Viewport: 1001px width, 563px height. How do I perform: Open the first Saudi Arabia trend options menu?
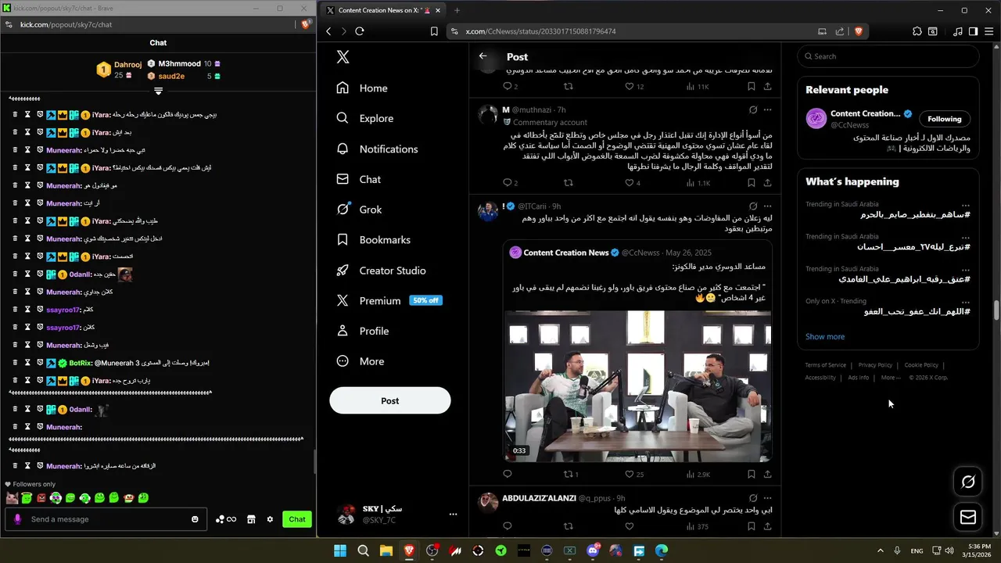(x=966, y=205)
